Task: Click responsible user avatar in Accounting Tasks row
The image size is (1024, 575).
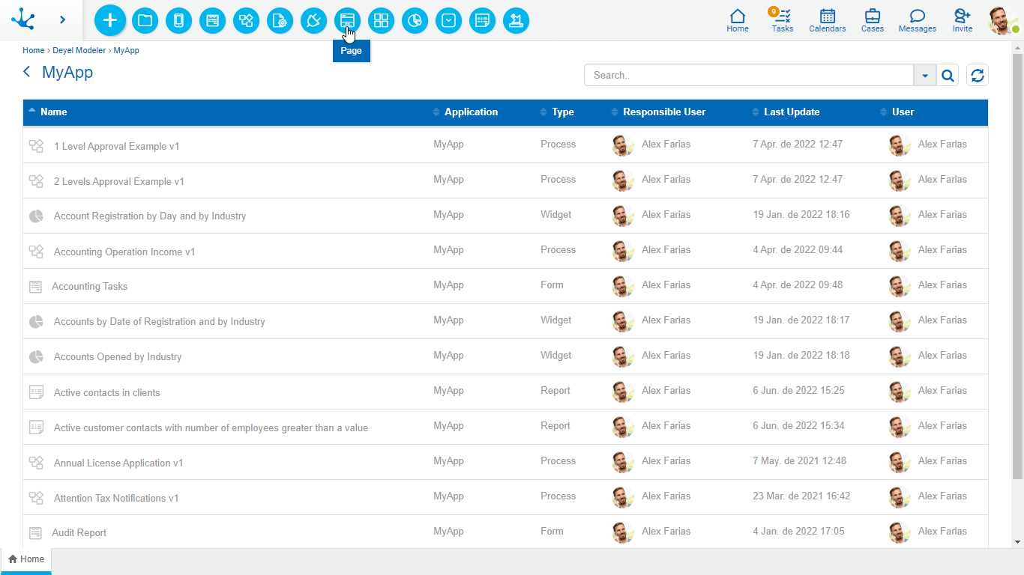Action: click(623, 286)
